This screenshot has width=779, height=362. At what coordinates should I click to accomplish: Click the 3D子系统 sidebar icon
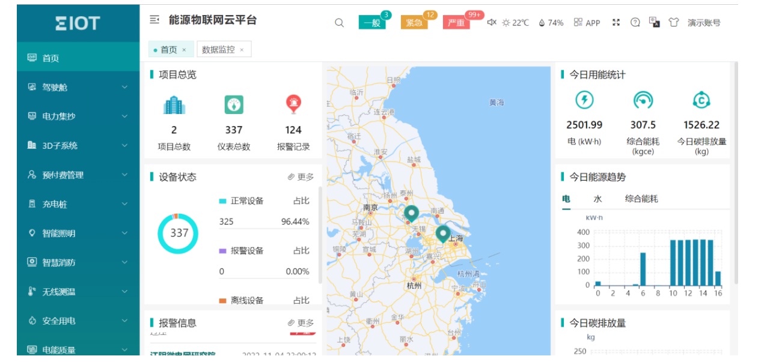pos(32,145)
